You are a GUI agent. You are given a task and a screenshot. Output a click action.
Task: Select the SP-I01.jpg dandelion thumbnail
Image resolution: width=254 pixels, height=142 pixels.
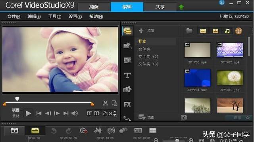click(x=230, y=78)
